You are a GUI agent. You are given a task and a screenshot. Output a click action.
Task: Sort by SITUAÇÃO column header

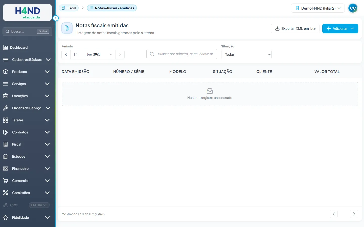(222, 72)
